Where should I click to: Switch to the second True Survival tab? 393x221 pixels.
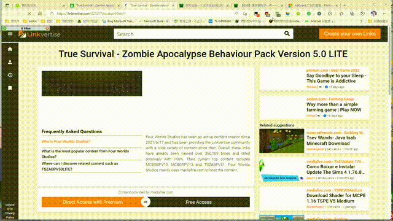click(150, 6)
